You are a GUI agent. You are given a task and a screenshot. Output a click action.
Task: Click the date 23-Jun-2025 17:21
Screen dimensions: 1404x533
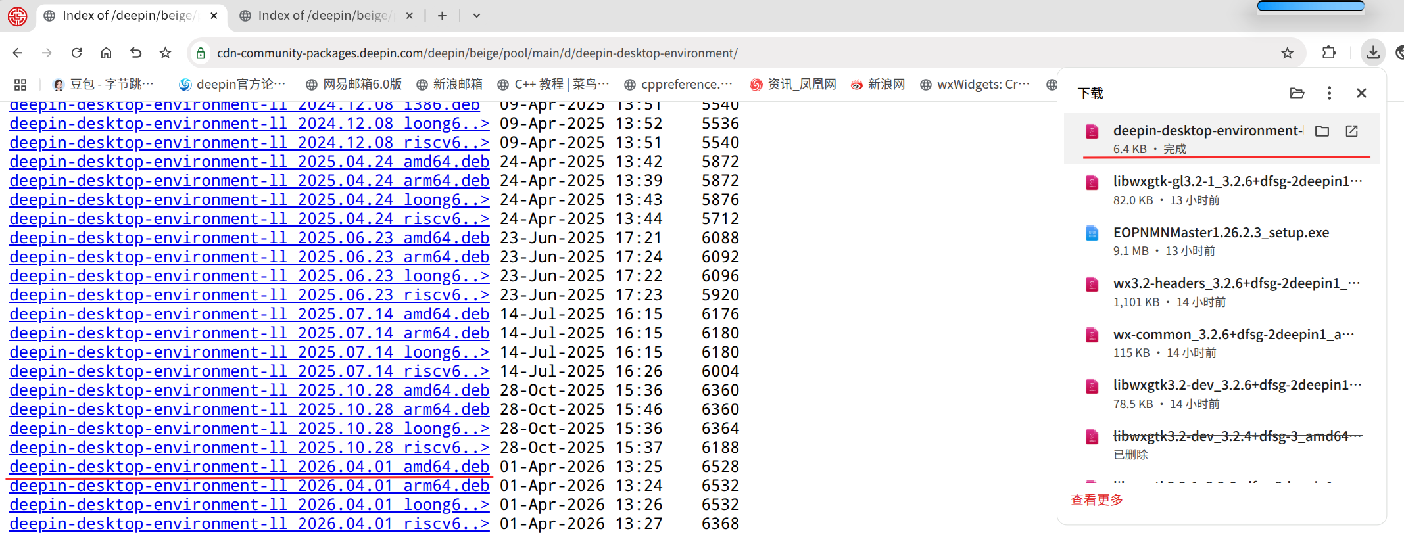pyautogui.click(x=581, y=238)
